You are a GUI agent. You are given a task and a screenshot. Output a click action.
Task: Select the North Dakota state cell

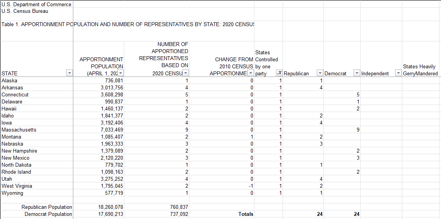[x=37, y=165]
